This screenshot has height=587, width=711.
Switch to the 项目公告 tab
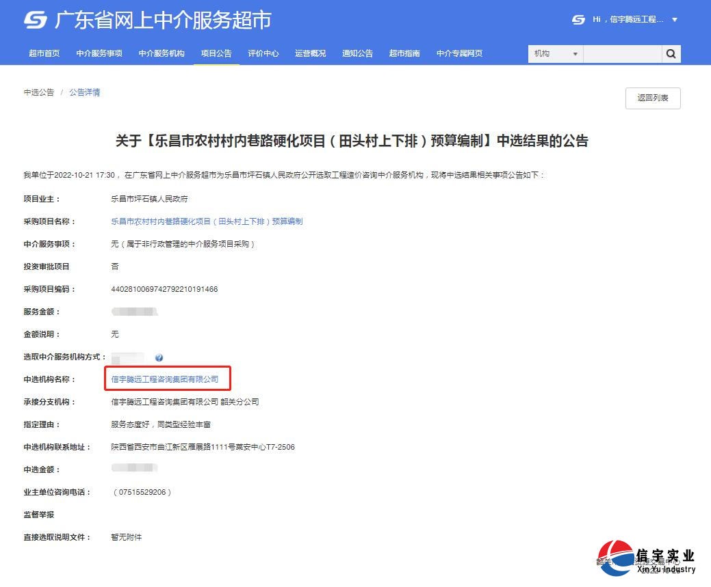[x=216, y=53]
